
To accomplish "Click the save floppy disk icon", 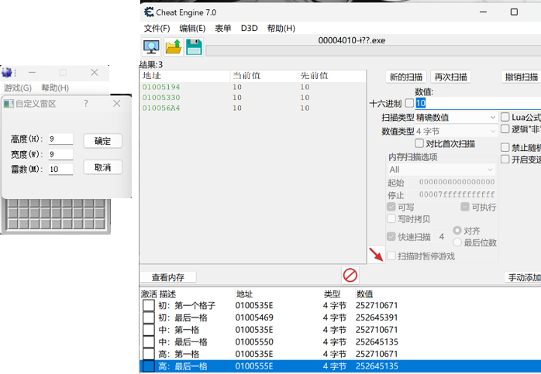I will pos(195,47).
